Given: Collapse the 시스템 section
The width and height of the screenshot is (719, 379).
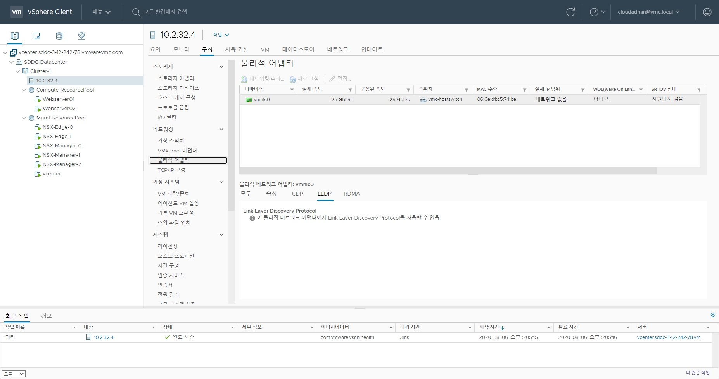Looking at the screenshot, I should tap(221, 235).
